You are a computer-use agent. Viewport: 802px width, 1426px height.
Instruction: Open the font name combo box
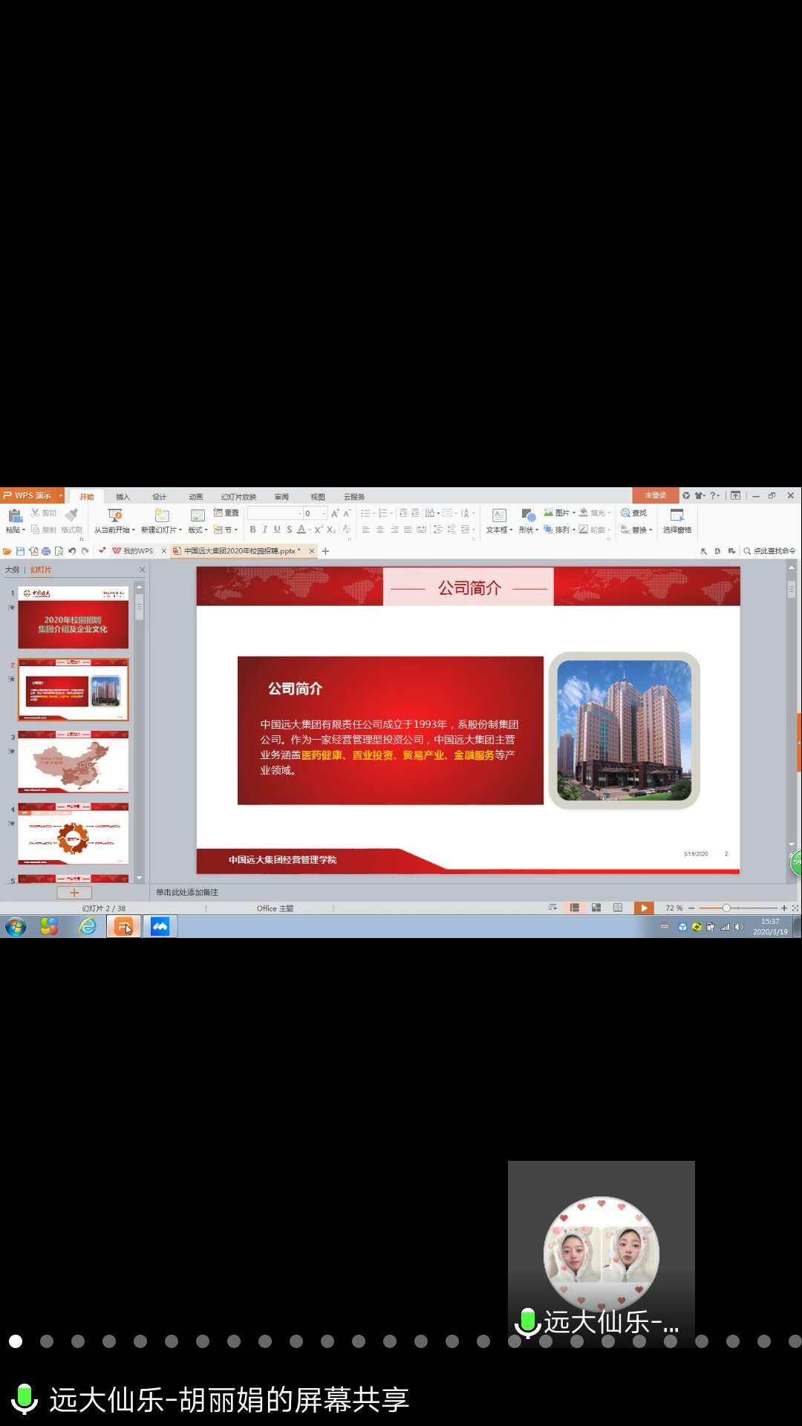(x=274, y=513)
